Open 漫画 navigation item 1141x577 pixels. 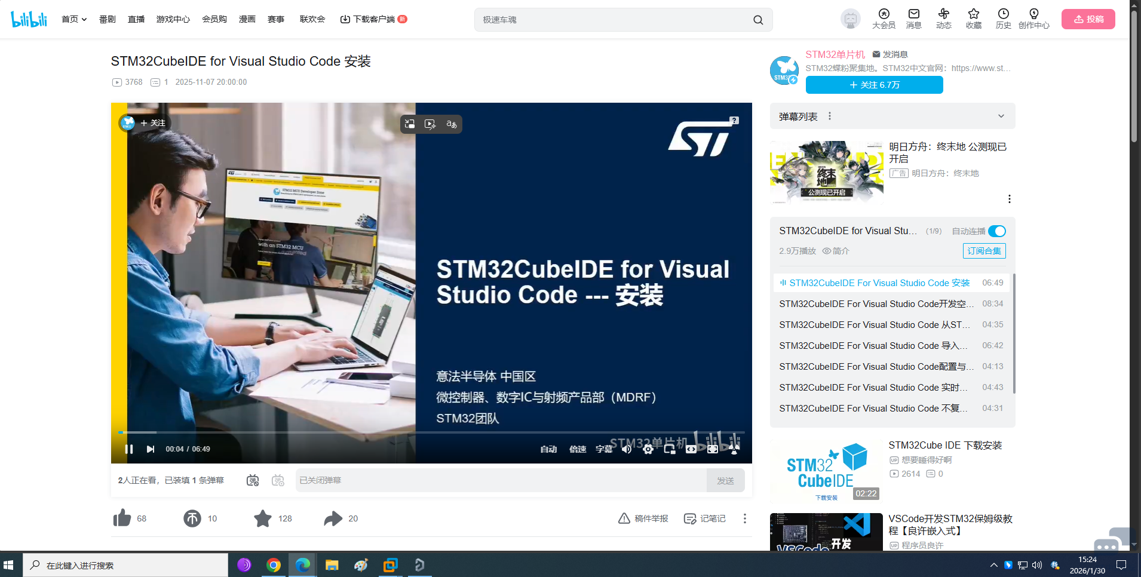coord(247,19)
